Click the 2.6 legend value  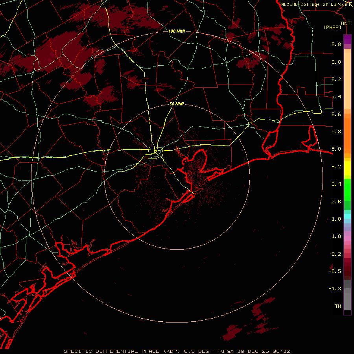[336, 201]
